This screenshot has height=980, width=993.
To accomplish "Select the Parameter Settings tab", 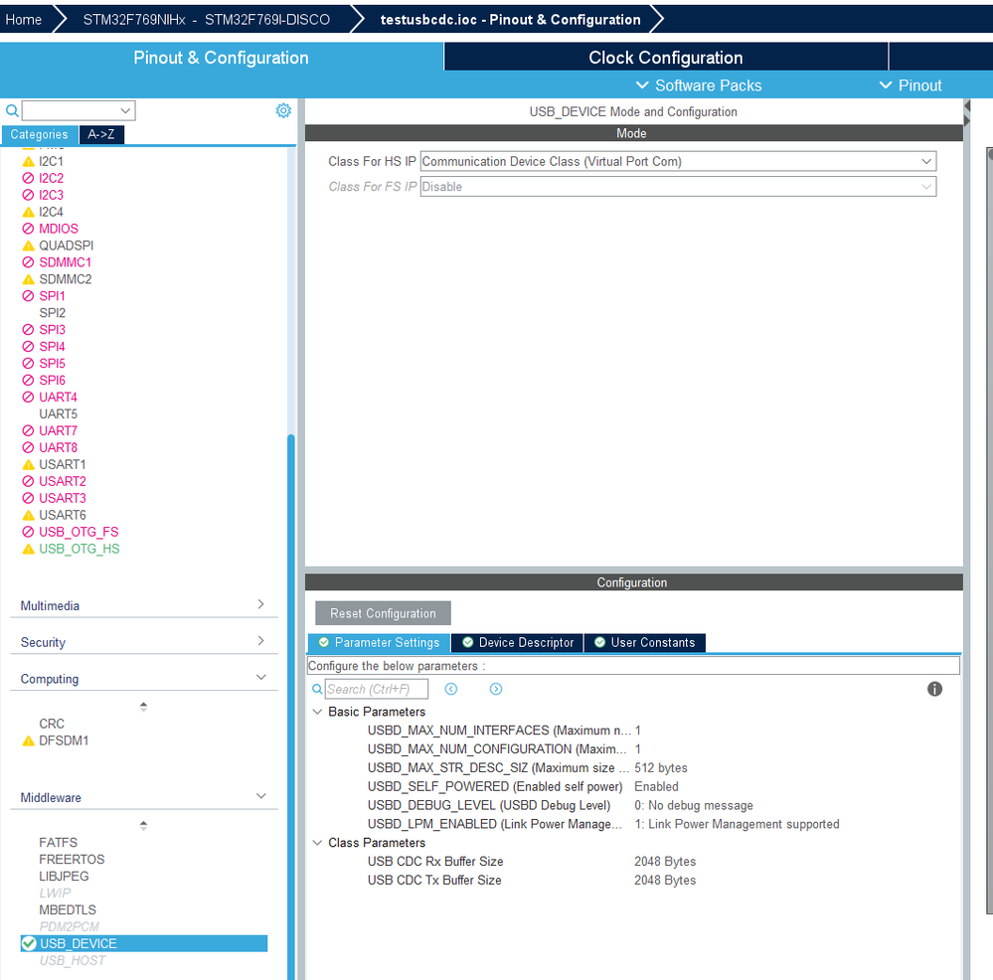I will coord(379,643).
